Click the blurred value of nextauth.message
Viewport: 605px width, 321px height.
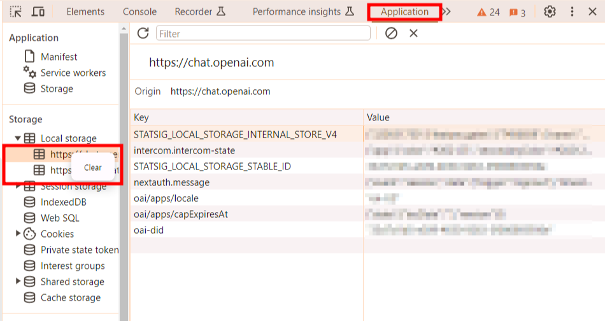point(478,182)
